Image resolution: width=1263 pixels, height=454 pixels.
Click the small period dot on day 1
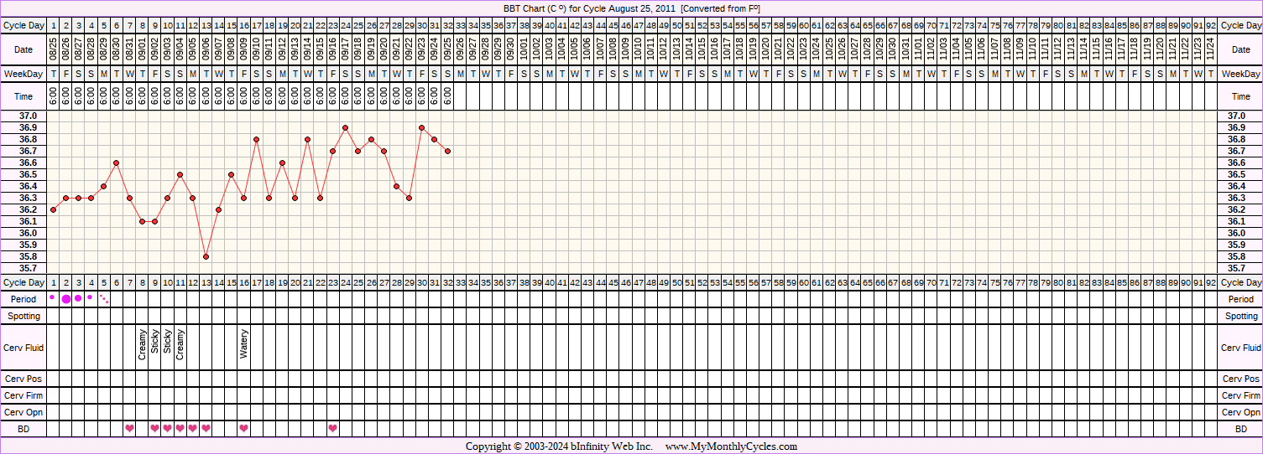click(x=53, y=297)
